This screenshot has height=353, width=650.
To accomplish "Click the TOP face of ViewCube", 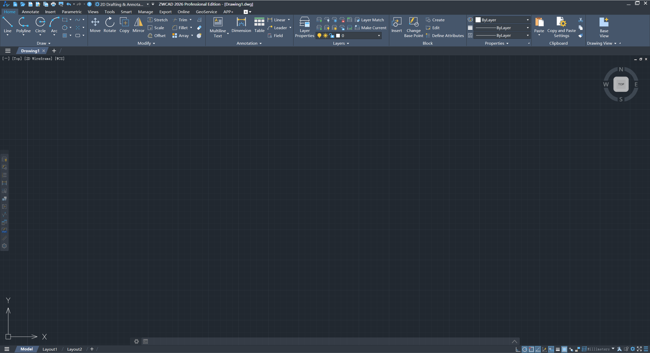I will 621,84.
